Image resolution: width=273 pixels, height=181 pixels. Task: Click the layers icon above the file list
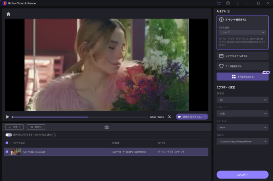pyautogui.click(x=107, y=127)
